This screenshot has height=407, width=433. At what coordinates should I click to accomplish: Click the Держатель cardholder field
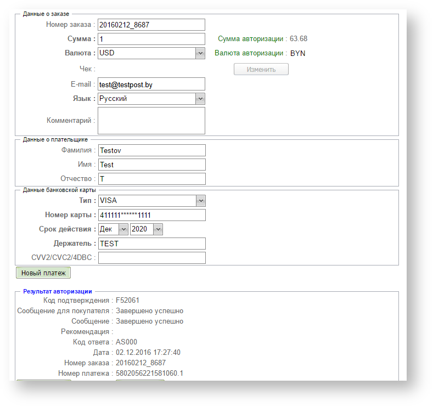pos(151,244)
